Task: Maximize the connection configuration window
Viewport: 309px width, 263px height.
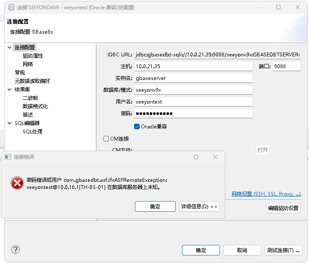Action: (x=278, y=7)
